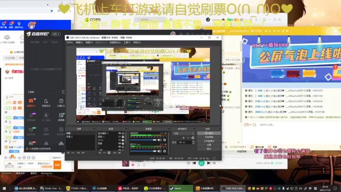Check the 屏蔽特效 checkbox in chat window
This screenshot has height=192, width=341.
click(50, 157)
